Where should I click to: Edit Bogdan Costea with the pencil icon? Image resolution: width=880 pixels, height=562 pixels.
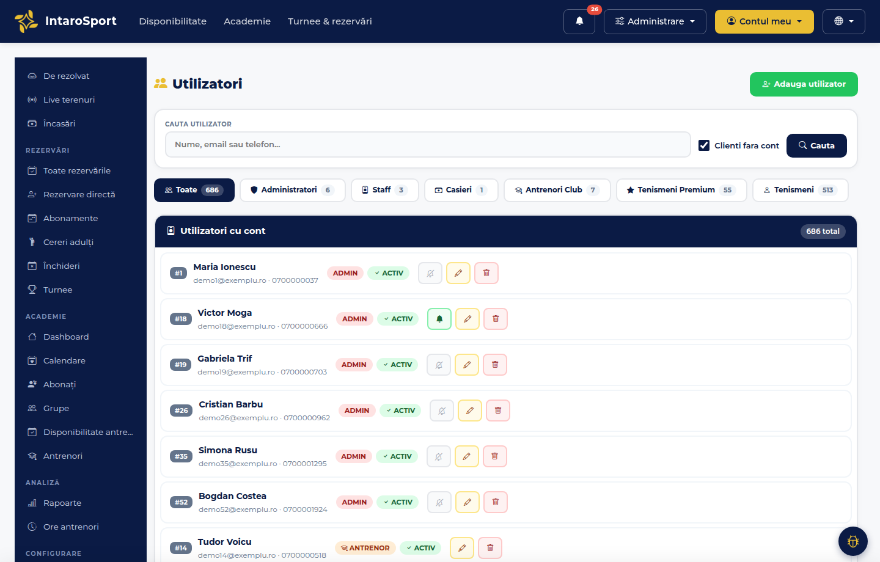pyautogui.click(x=468, y=502)
